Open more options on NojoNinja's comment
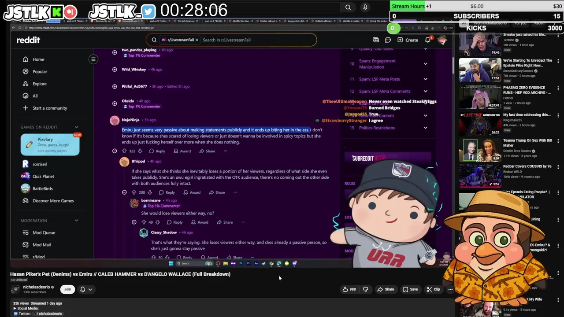The height and width of the screenshot is (317, 564). click(x=225, y=151)
